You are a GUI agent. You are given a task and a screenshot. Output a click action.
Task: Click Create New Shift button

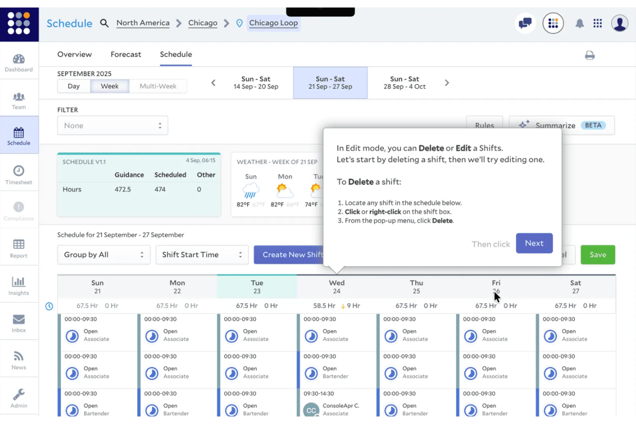(288, 255)
